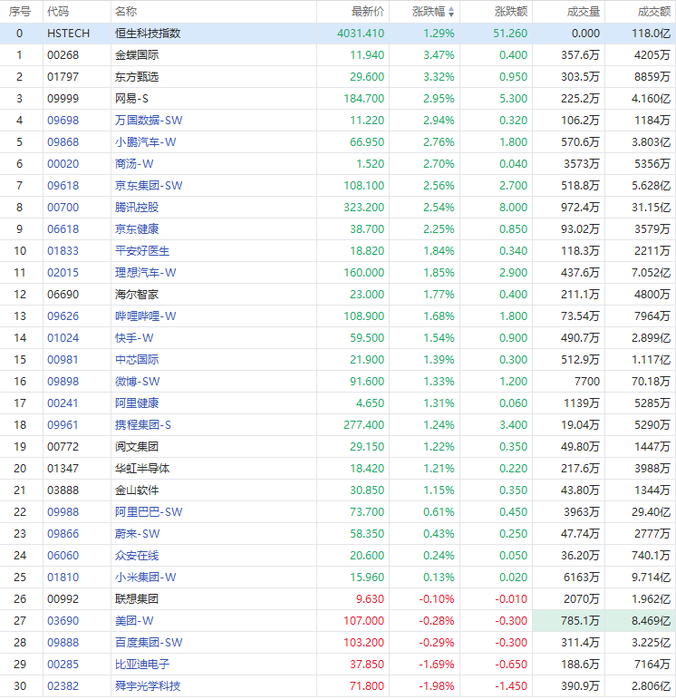This screenshot has width=676, height=699.
Task: Open stock code 02382 link
Action: (x=63, y=686)
